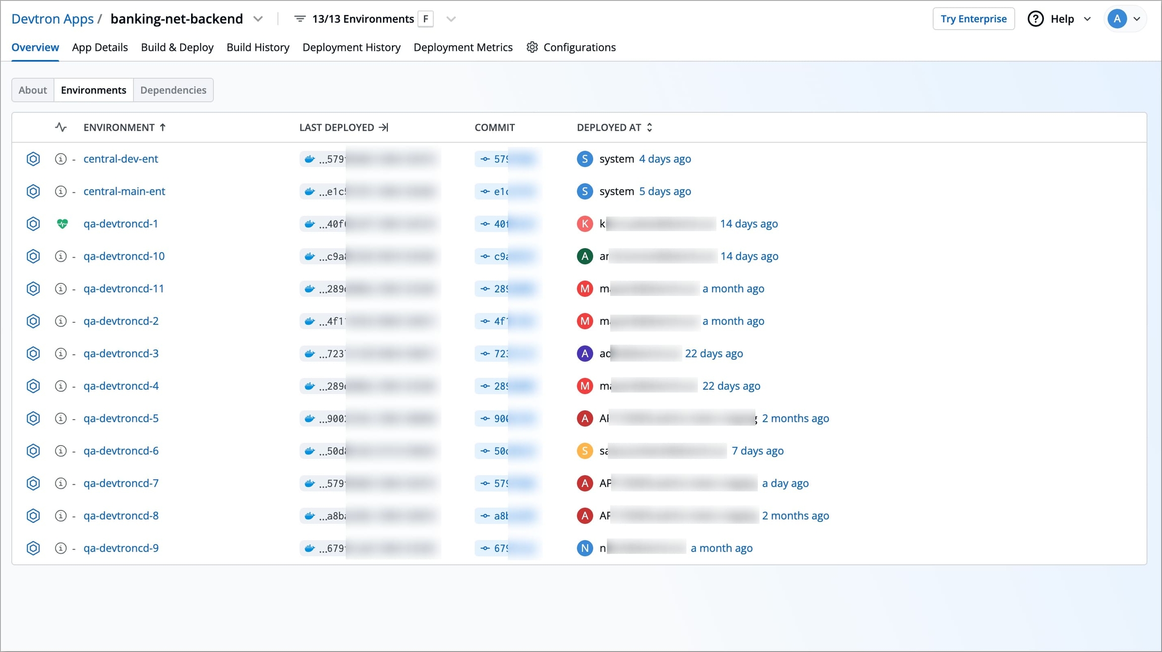Image resolution: width=1162 pixels, height=652 pixels.
Task: Open the banking-net-backend app switcher dropdown
Action: point(258,19)
